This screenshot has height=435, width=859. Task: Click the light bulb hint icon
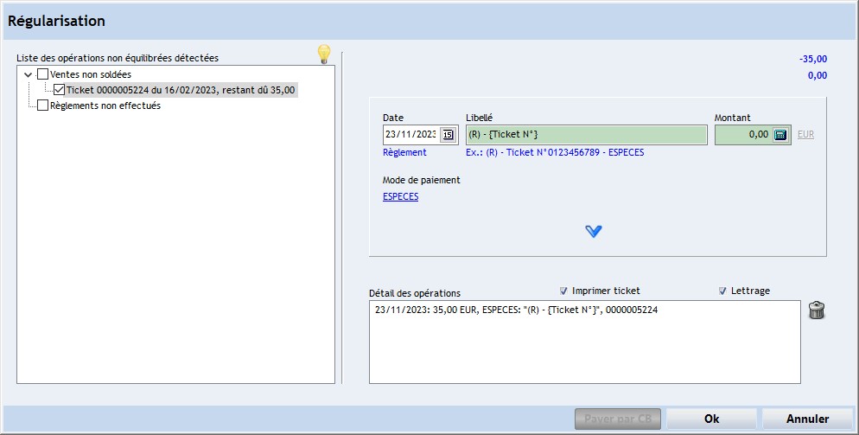pyautogui.click(x=324, y=54)
